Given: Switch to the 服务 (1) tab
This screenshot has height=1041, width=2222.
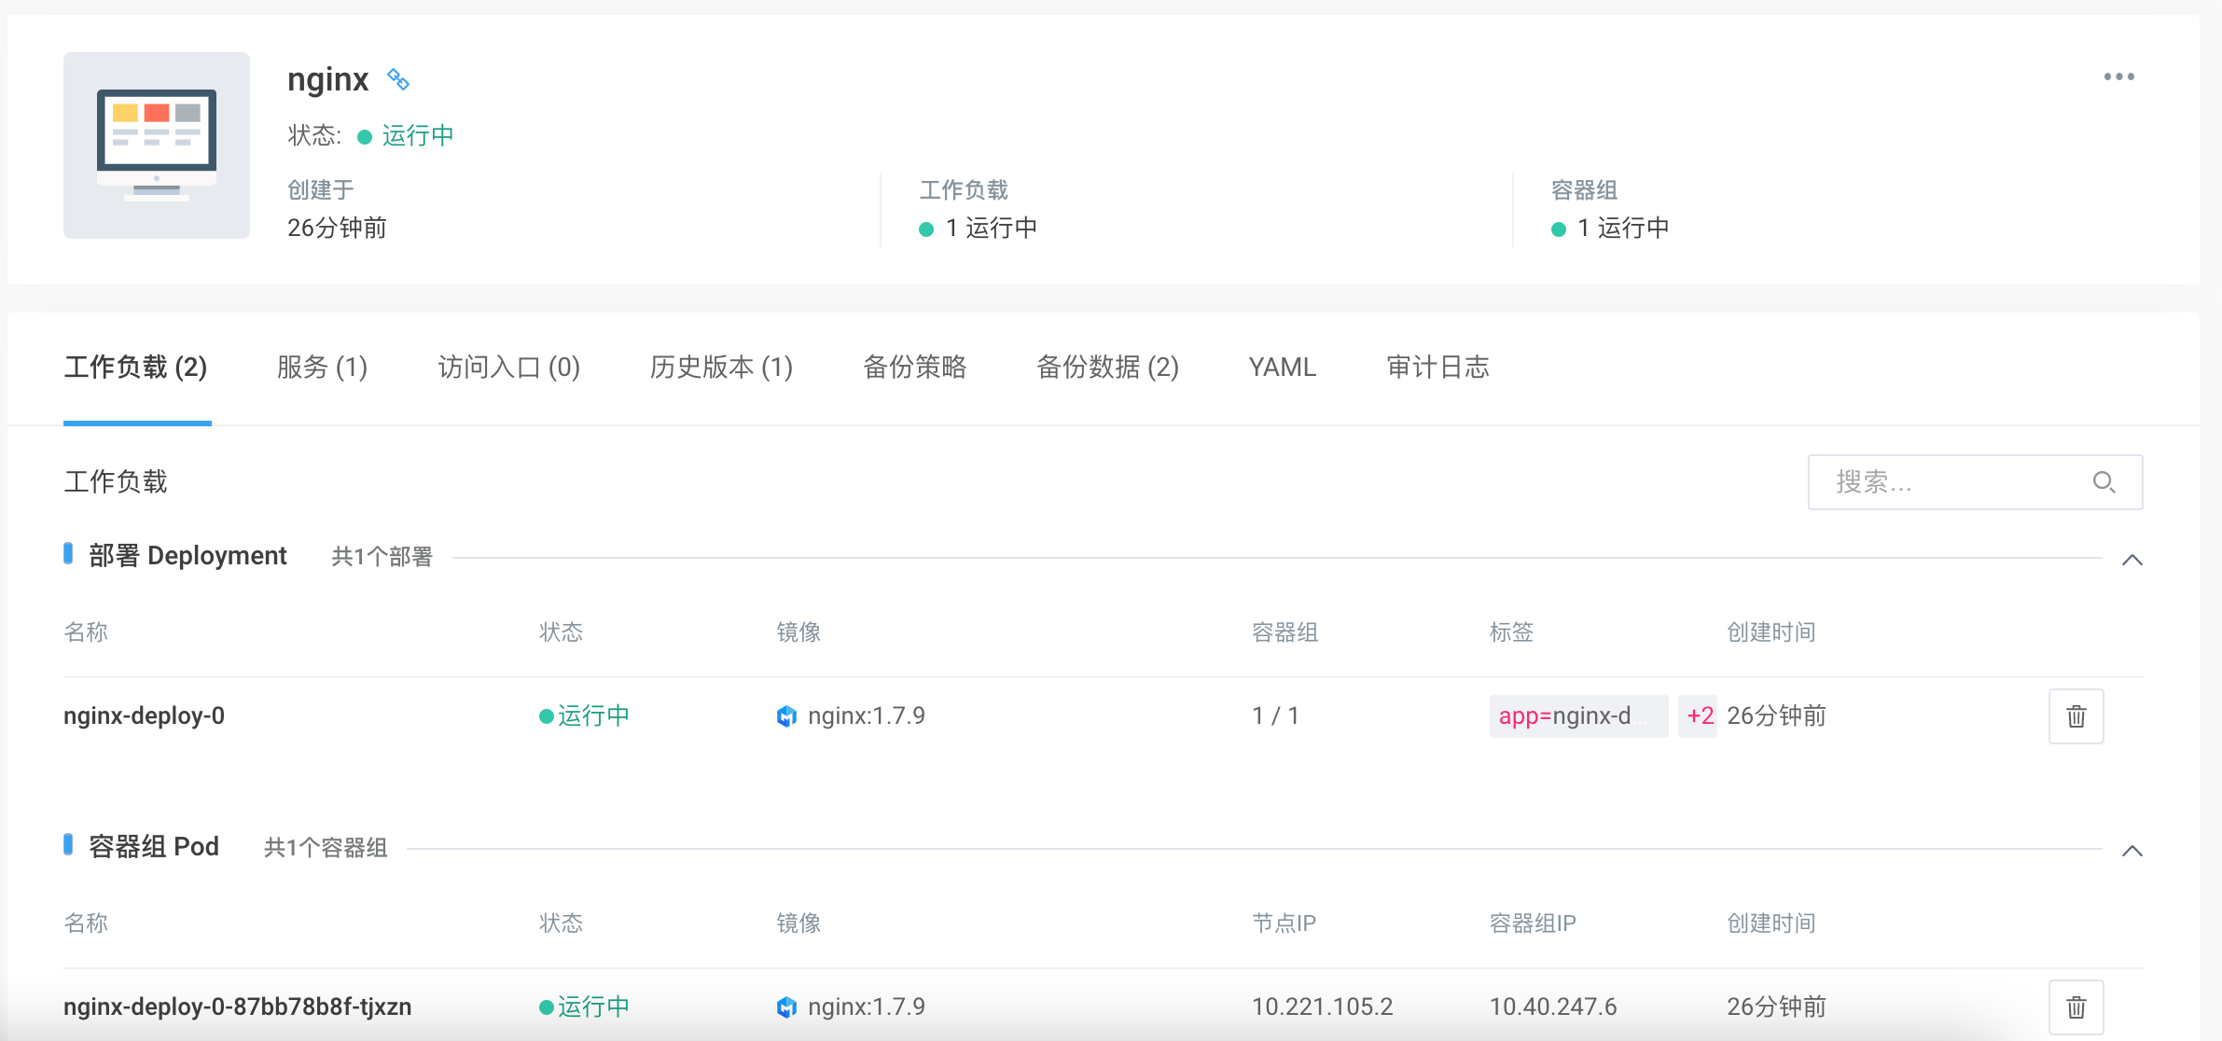Looking at the screenshot, I should tap(322, 368).
